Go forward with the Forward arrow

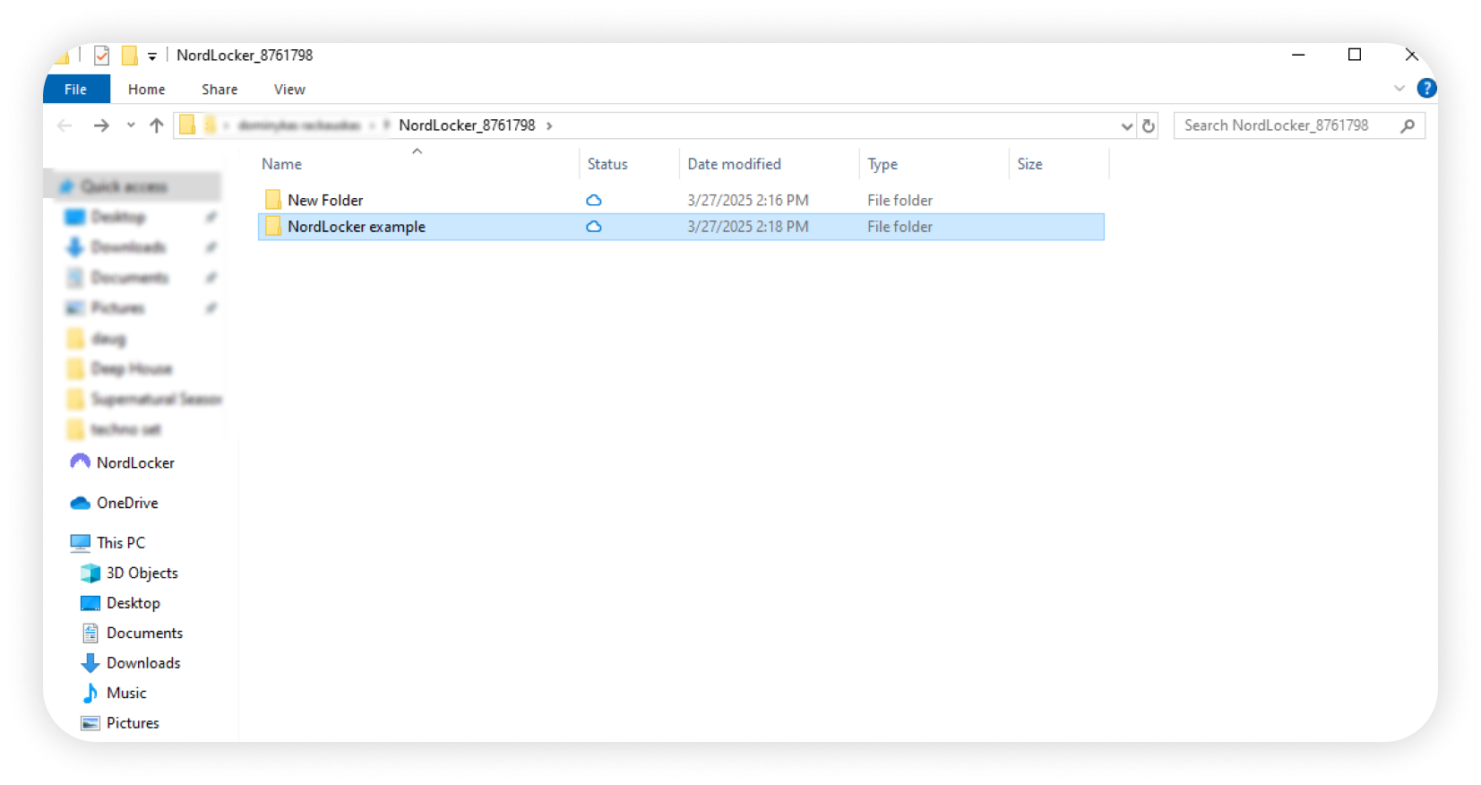point(101,125)
